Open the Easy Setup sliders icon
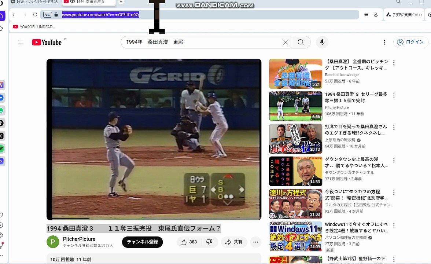The image size is (431, 264). (x=366, y=15)
